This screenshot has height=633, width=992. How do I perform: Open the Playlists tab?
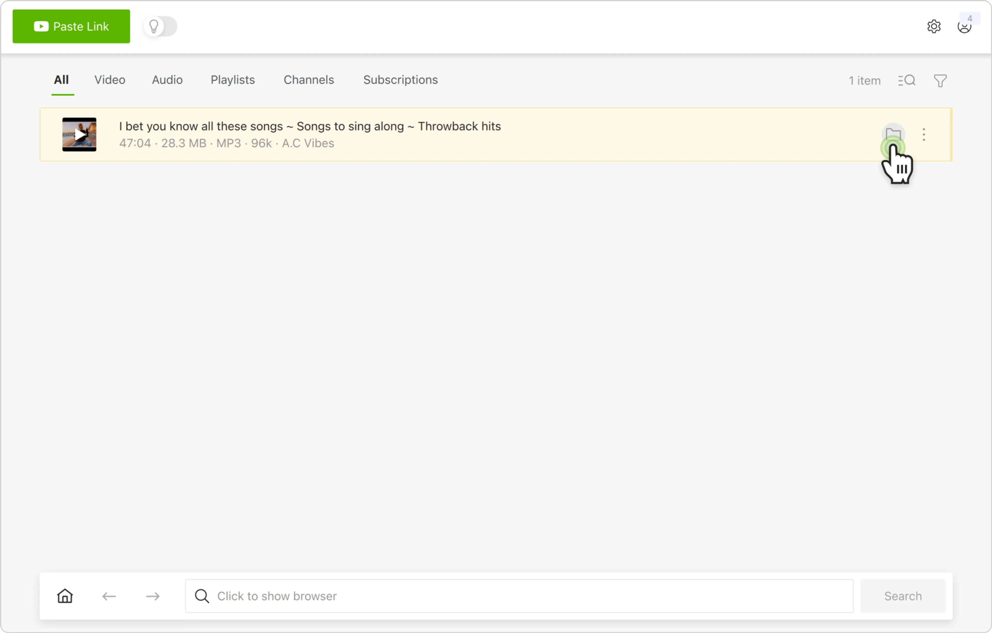(x=233, y=80)
